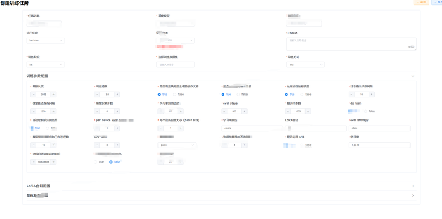Click minus on 模型断点保存间隔 stepper
The width and height of the screenshot is (442, 219).
33,112
